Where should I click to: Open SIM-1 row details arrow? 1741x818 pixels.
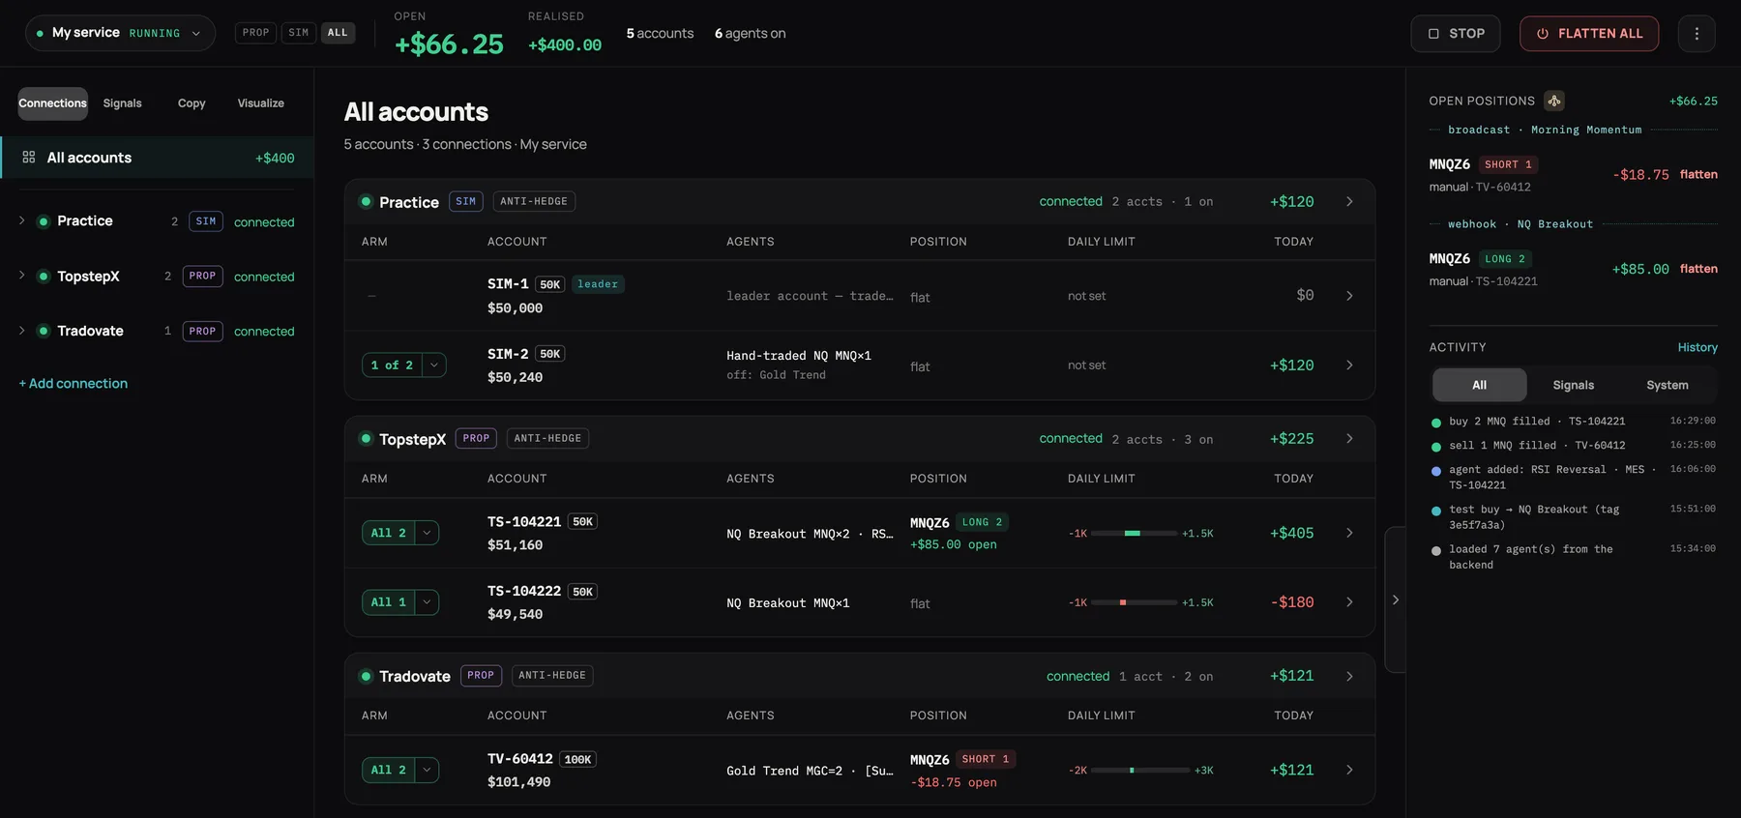1349,296
